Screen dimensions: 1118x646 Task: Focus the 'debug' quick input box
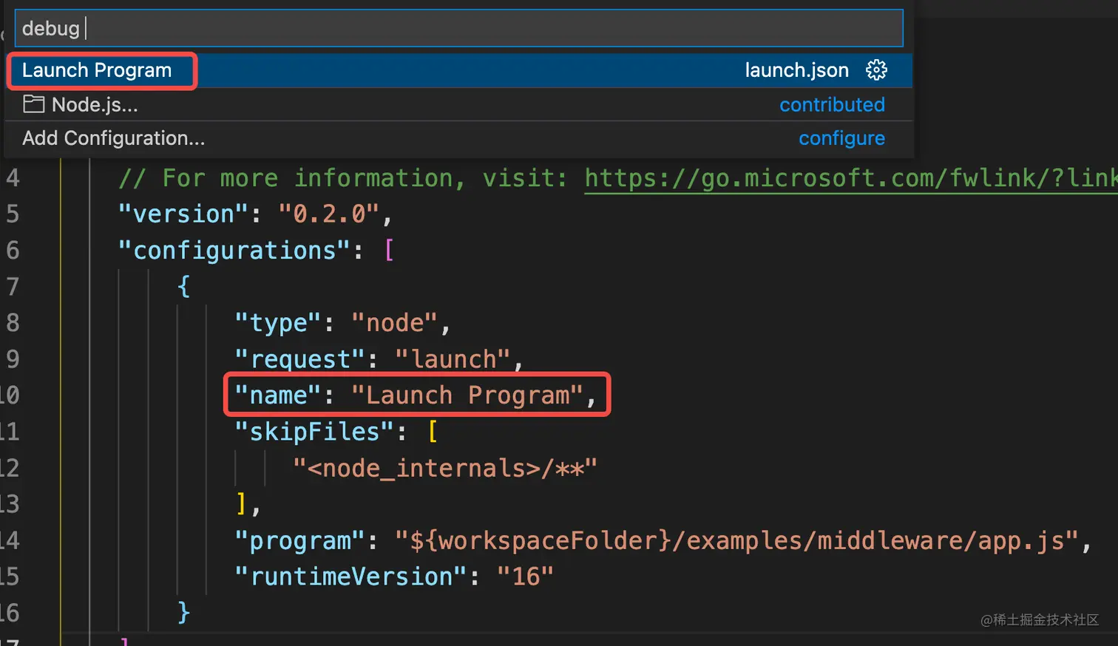[458, 28]
